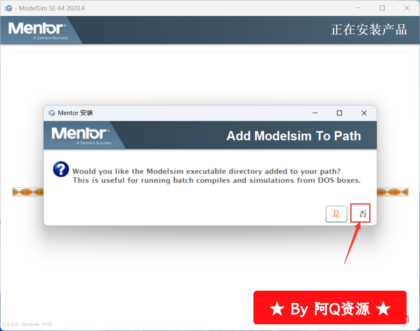Viewport: 420px width, 331px height.
Task: Close the ModelSim SE-64 installer window
Action: 407,8
